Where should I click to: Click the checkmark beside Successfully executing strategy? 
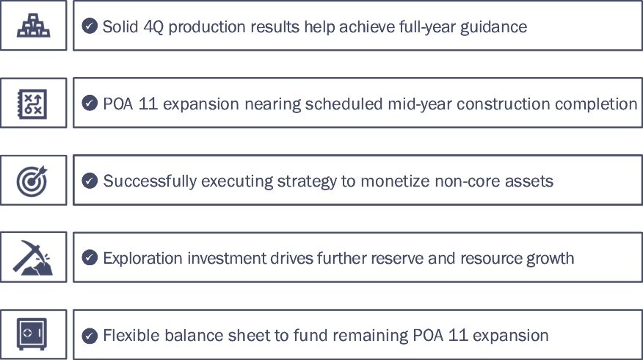point(90,181)
